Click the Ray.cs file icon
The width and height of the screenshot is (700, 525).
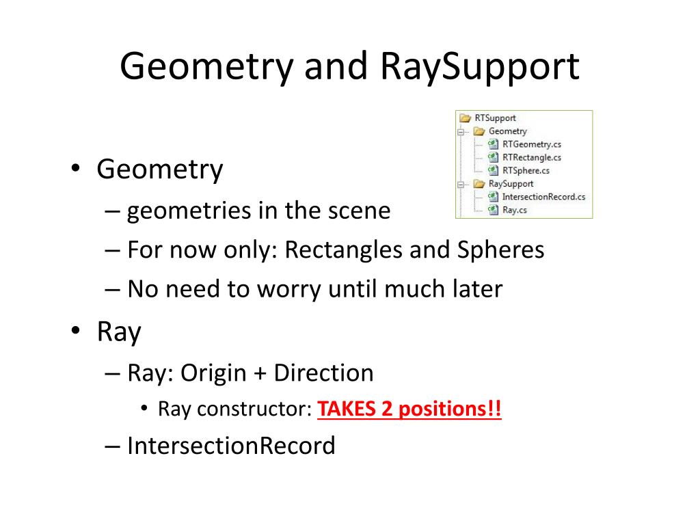click(493, 209)
